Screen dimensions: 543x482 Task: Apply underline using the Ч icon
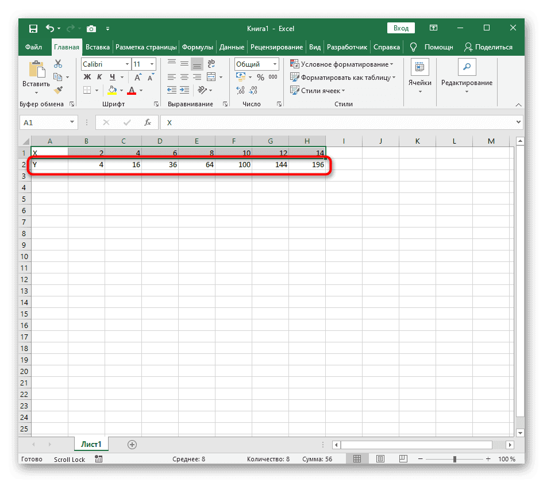(x=113, y=77)
